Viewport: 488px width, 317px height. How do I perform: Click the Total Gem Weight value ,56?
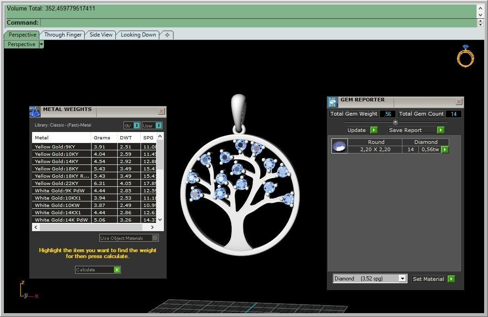(x=387, y=114)
